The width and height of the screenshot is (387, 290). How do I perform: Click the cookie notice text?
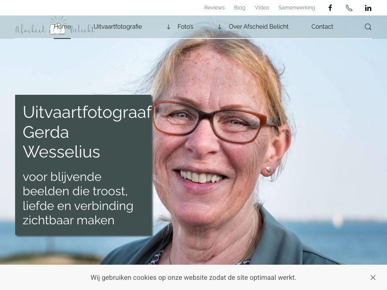point(193,278)
